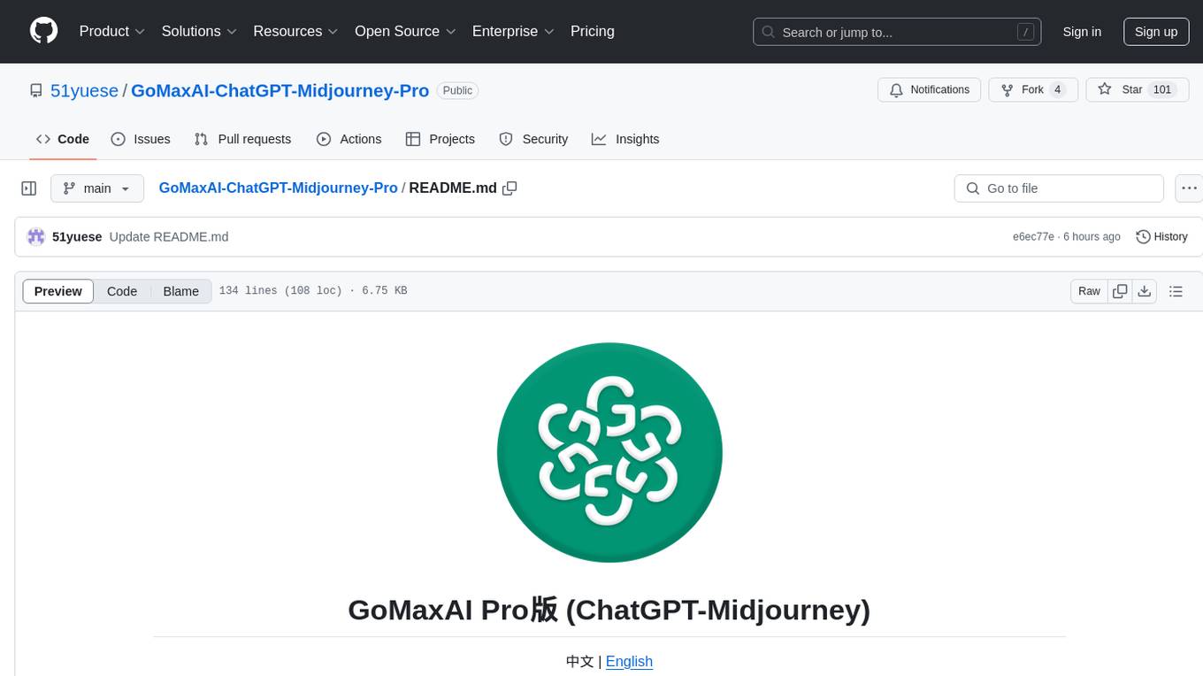This screenshot has height=676, width=1203.
Task: Select the Blame view
Action: 181,291
